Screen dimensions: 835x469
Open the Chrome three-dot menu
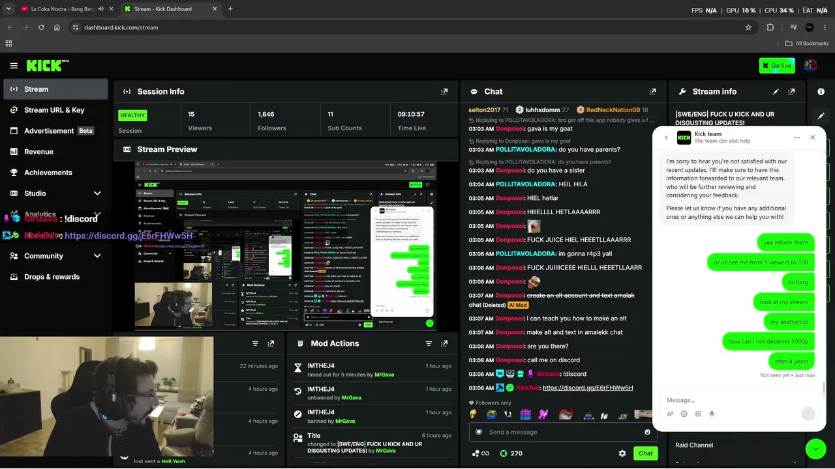point(825,27)
